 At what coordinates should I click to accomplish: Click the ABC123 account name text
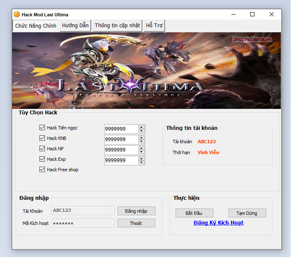(207, 142)
